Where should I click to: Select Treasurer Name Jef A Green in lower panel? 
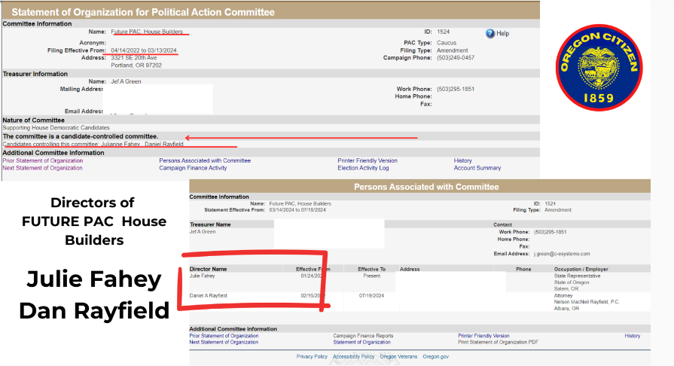point(203,231)
